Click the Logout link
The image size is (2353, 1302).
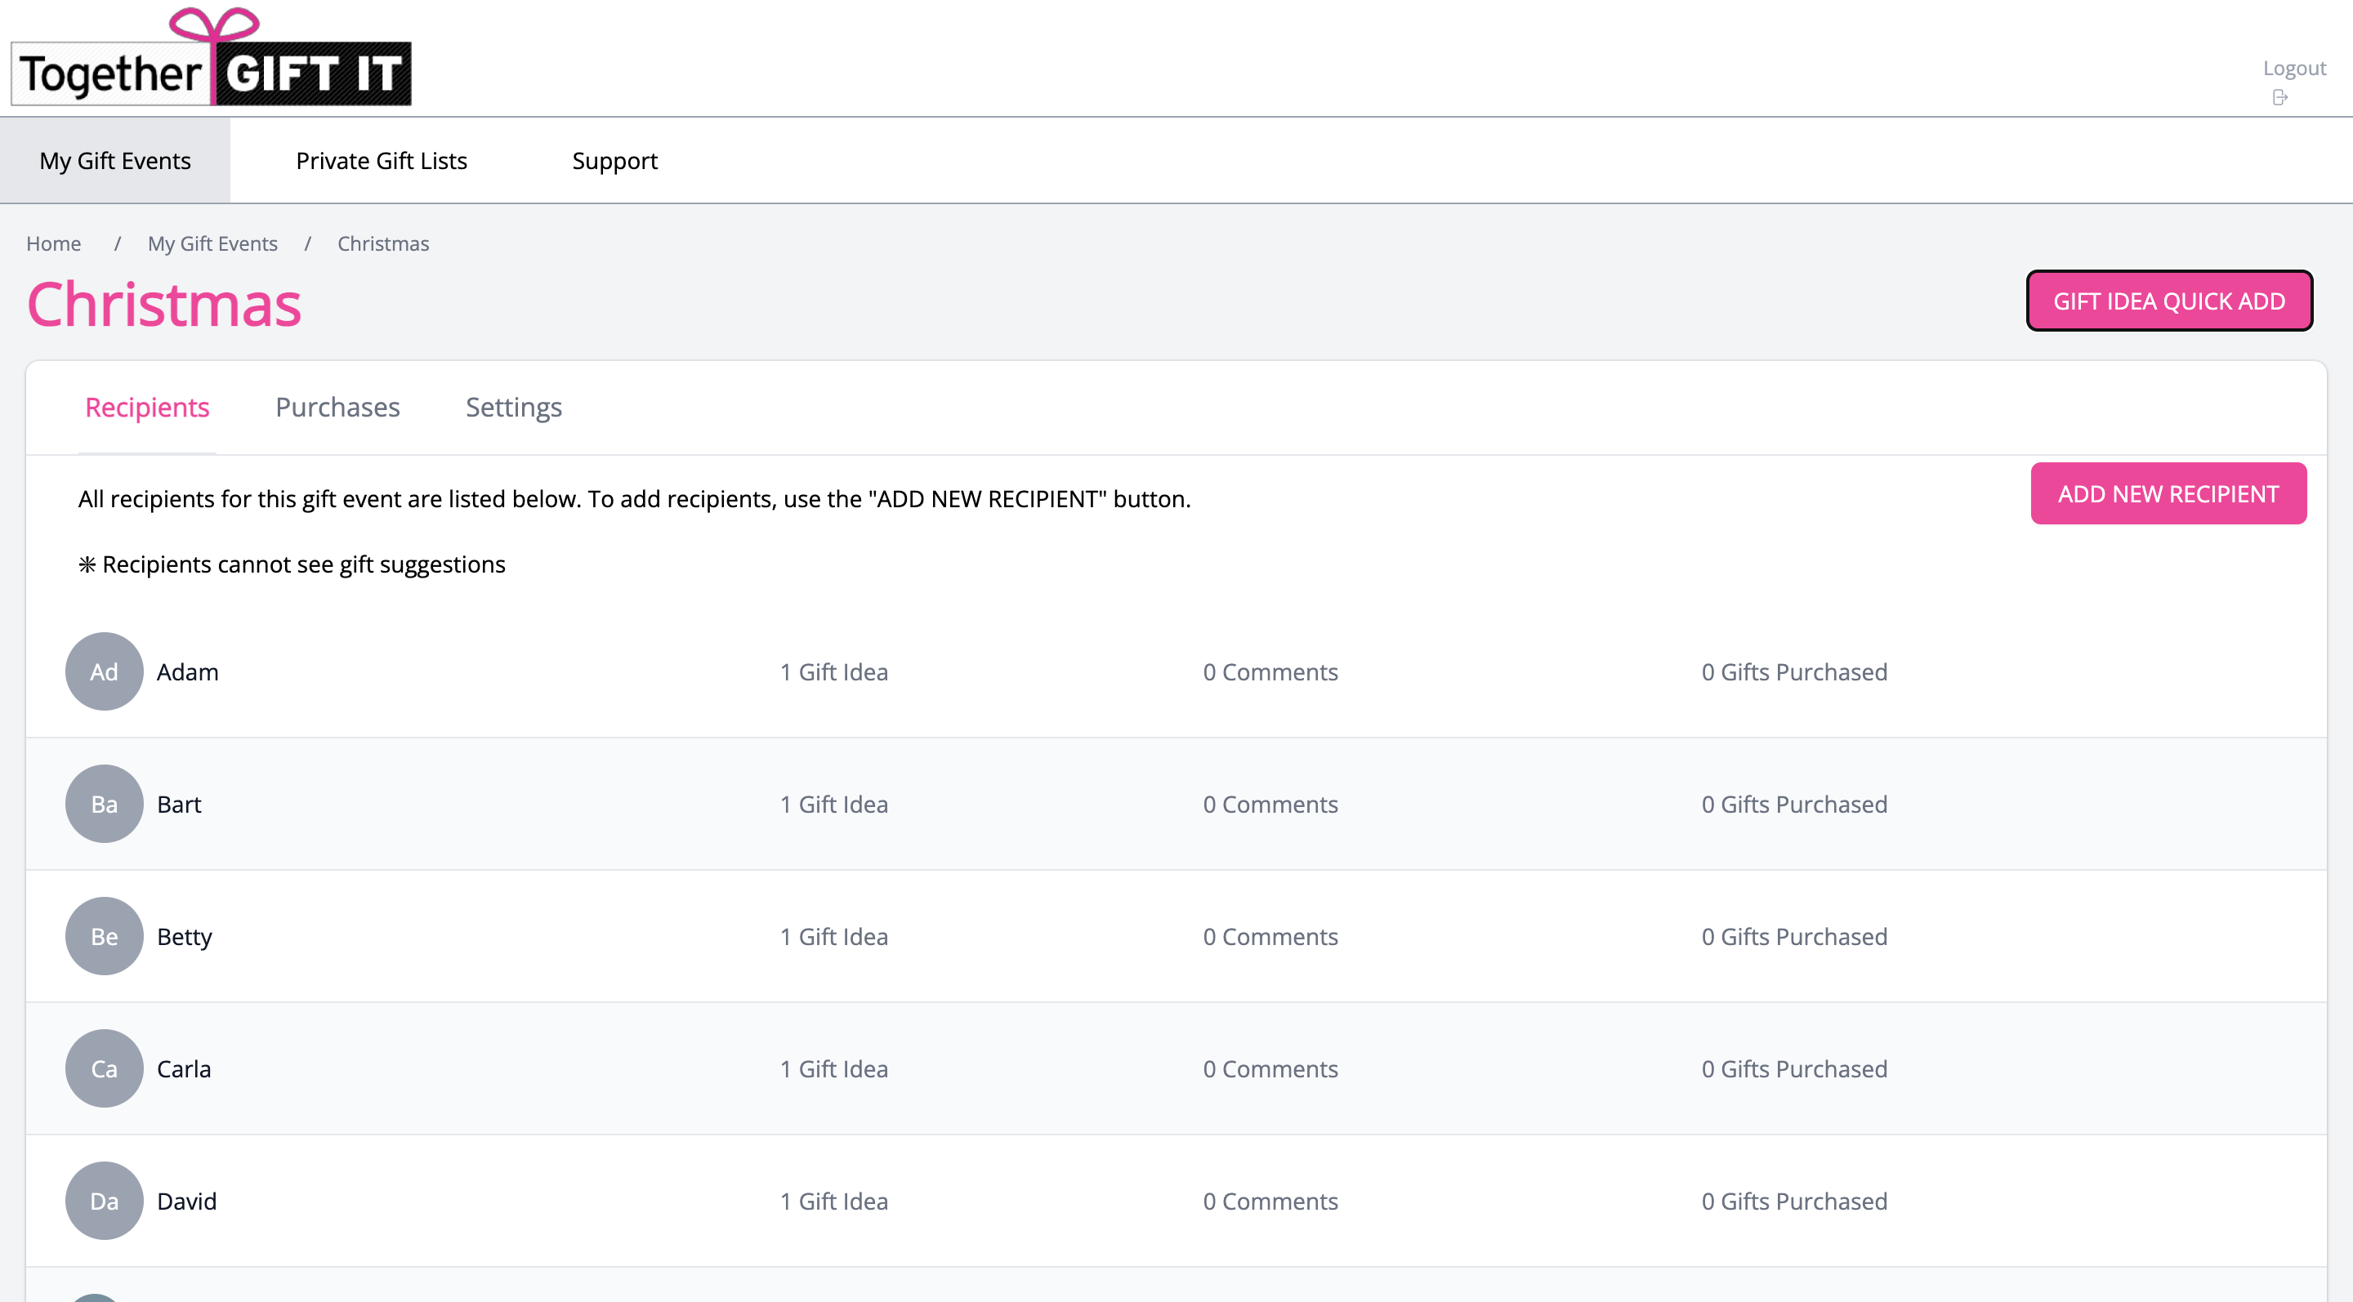point(2294,68)
